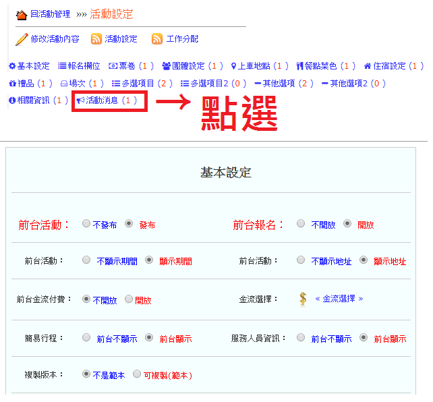This screenshot has height=402, width=433.
Task: Click the group icon for 團體設定
Action: pos(166,66)
